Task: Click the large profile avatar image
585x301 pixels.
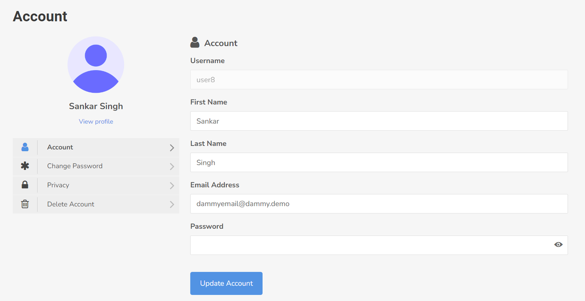Action: [96, 65]
